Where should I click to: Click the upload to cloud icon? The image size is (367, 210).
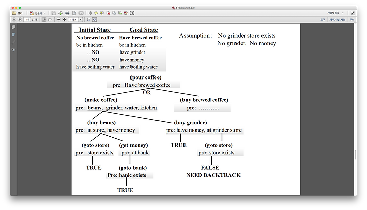coord(60,13)
